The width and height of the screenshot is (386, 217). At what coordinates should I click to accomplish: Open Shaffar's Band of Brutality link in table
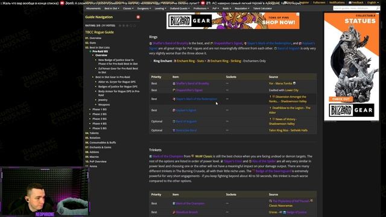pos(192,84)
